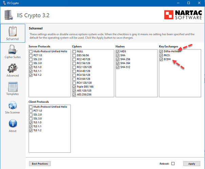This screenshot has width=205, height=169.
Task: Disable the MD5 hash
Action: (x=118, y=51)
